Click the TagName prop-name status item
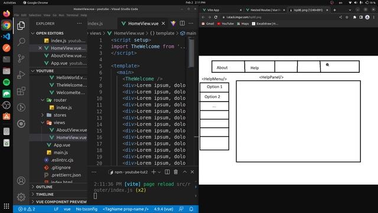 (x=126, y=209)
